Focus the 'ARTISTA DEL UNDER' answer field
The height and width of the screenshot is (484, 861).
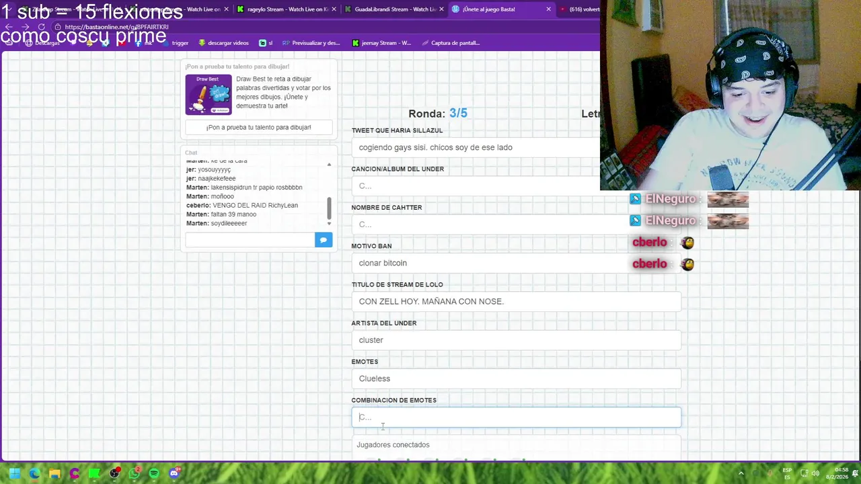click(x=516, y=340)
